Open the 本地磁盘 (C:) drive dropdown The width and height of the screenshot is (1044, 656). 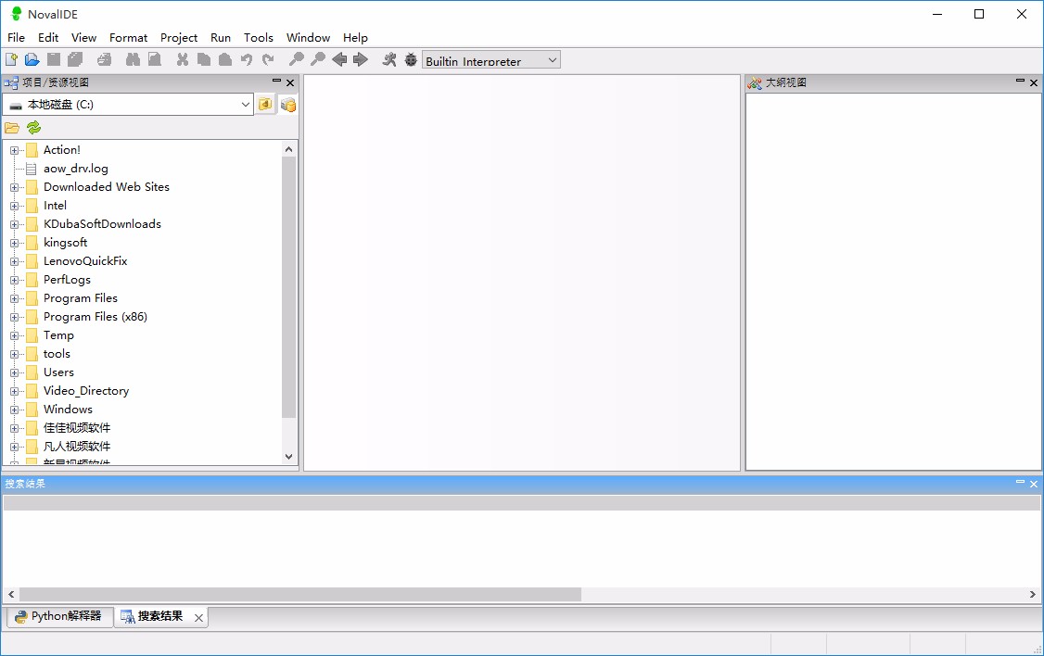(128, 105)
